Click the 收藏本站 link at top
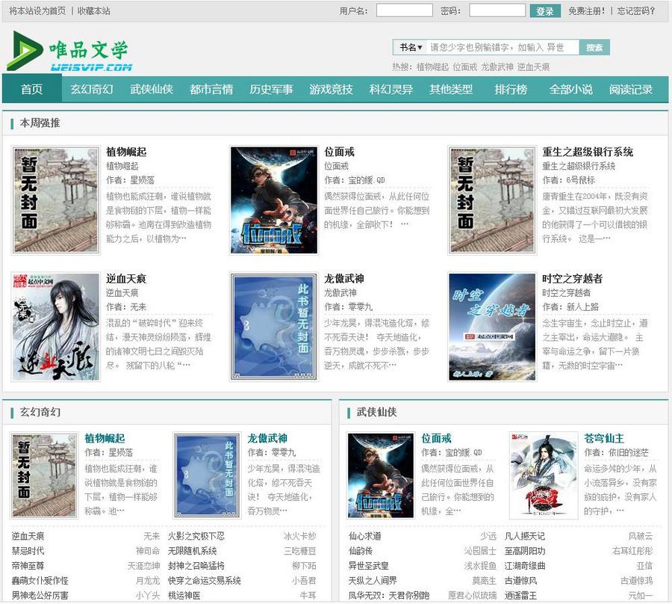Image resolution: width=672 pixels, height=604 pixels. pos(93,10)
